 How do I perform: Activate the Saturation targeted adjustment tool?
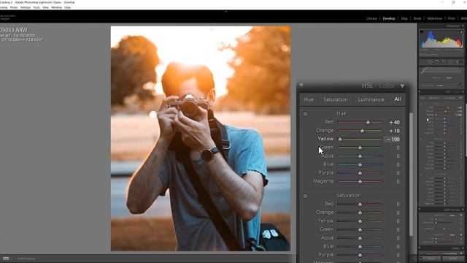(305, 197)
